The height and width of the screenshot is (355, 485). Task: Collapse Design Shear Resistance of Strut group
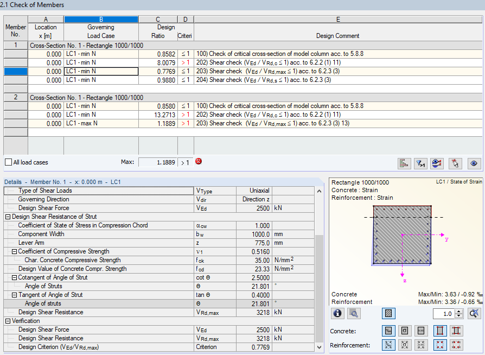8,217
